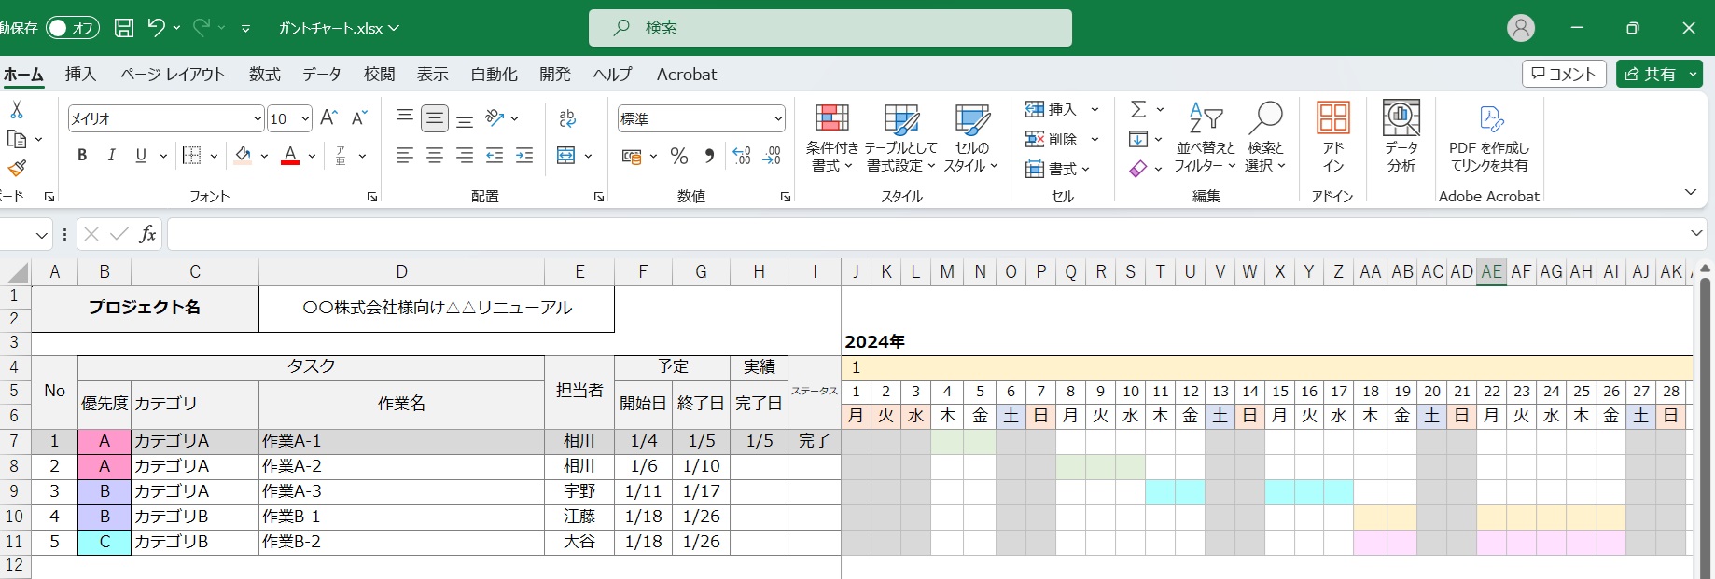This screenshot has width=1715, height=579.
Task: Open 検索と選択 magnifier menu
Action: point(1266,137)
